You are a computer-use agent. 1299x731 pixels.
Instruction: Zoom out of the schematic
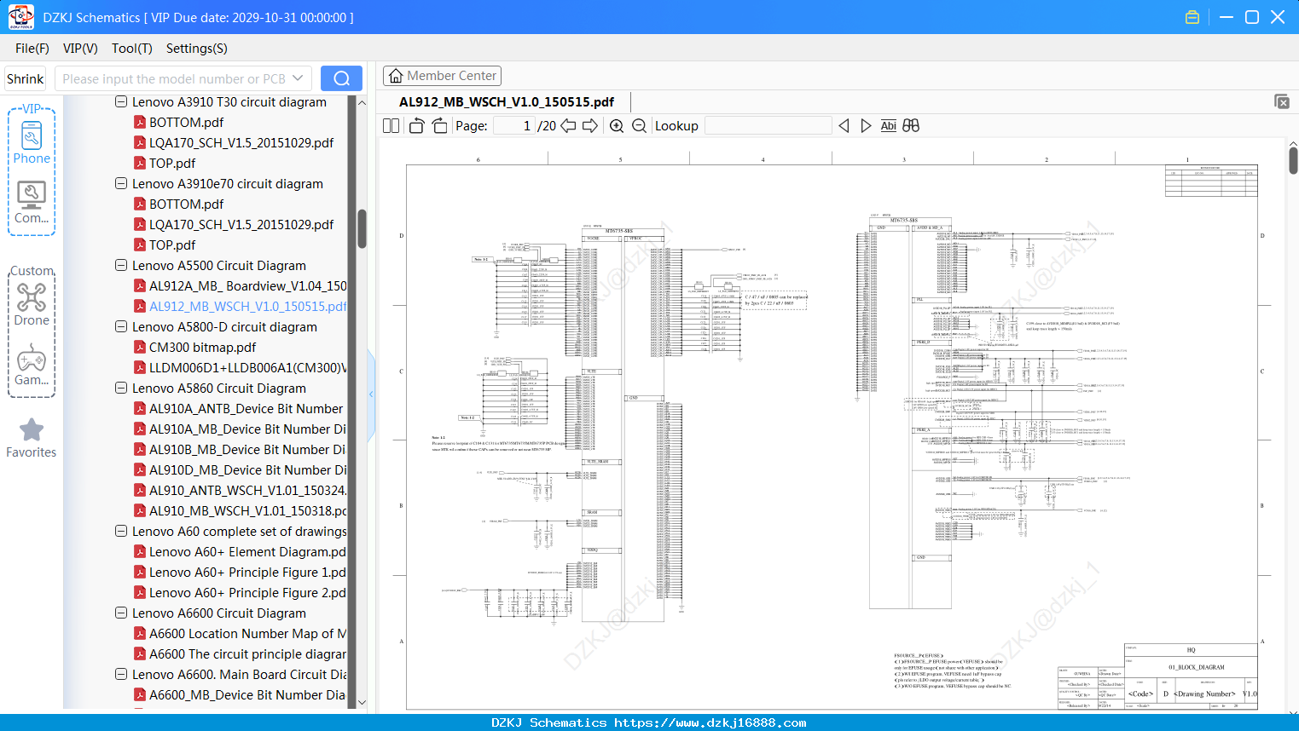[639, 126]
